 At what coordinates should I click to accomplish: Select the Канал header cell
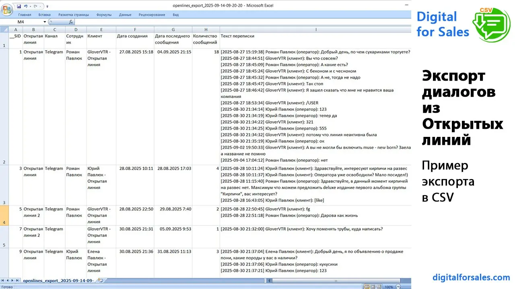pyautogui.click(x=55, y=40)
